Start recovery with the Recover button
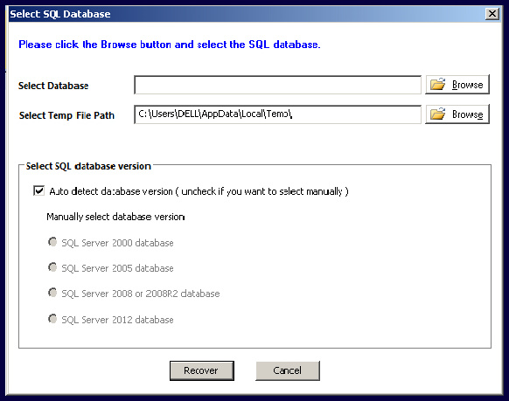Viewport: 509px width, 401px height. 201,370
